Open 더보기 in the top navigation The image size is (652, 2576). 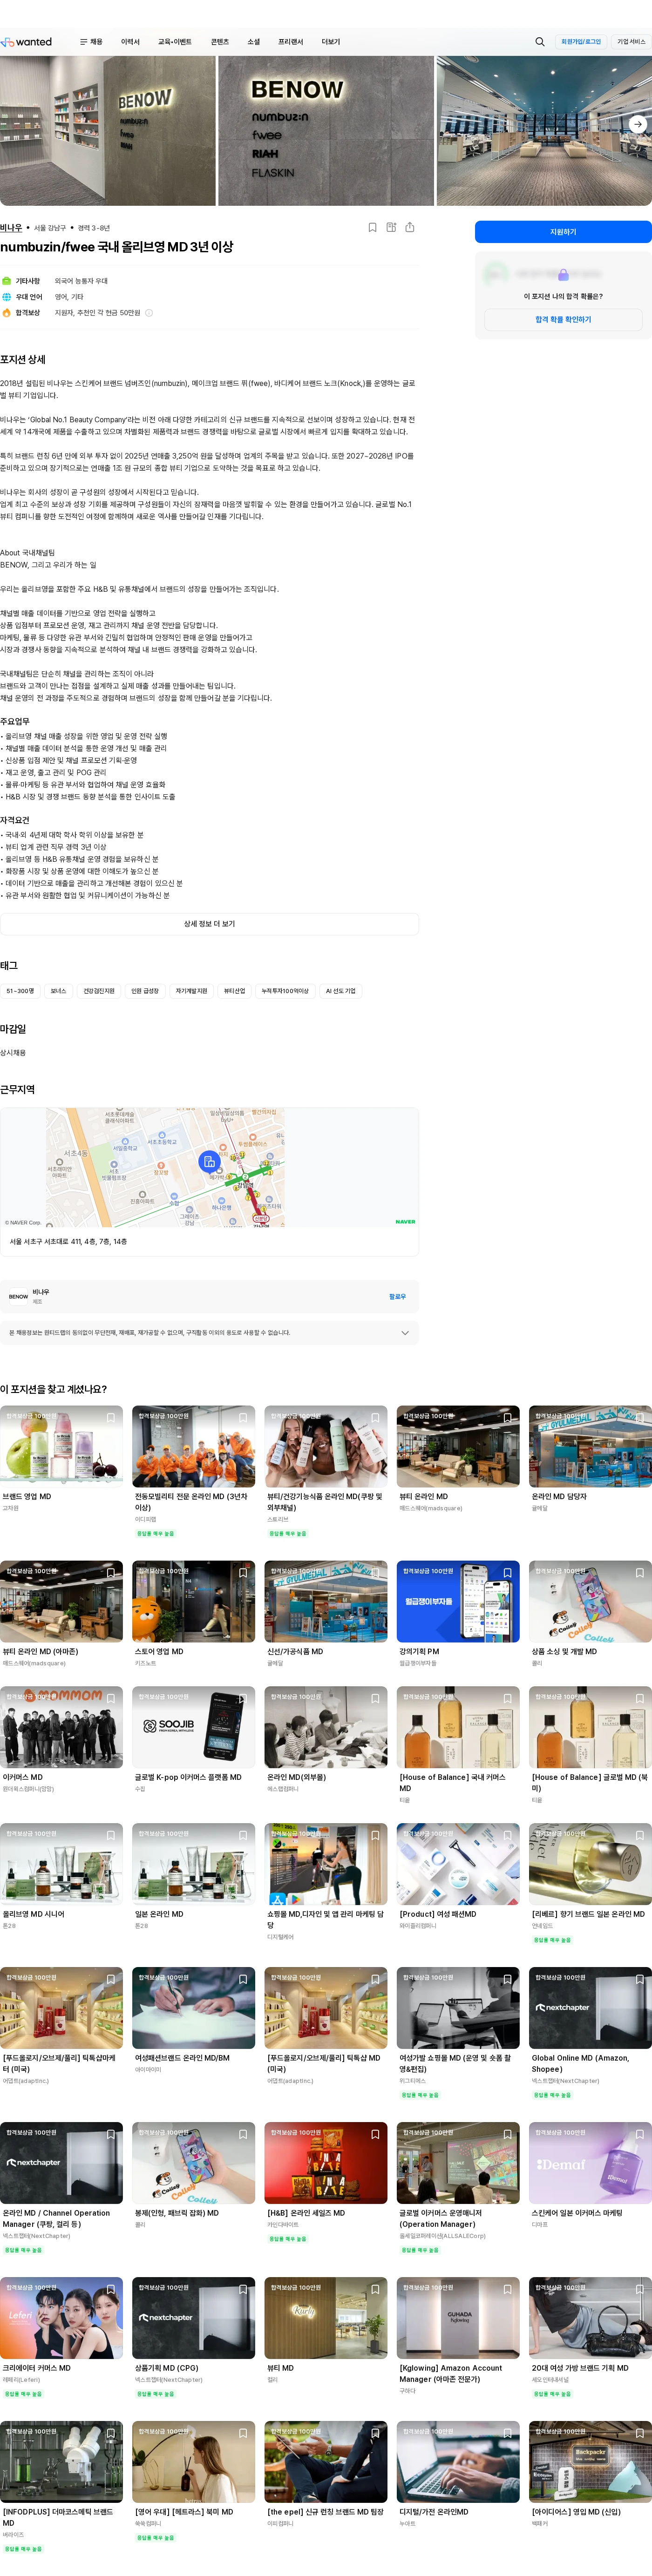point(331,42)
